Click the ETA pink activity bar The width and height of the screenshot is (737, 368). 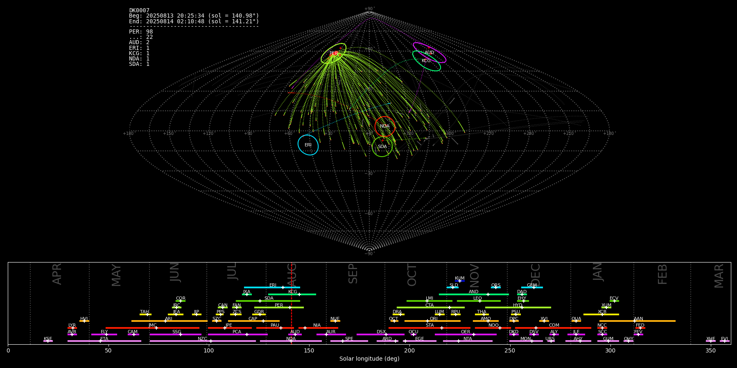coord(104,341)
